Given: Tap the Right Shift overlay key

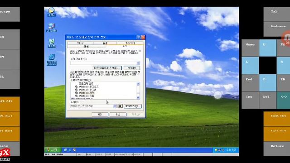Looking at the screenshot, I should (x=277, y=134).
